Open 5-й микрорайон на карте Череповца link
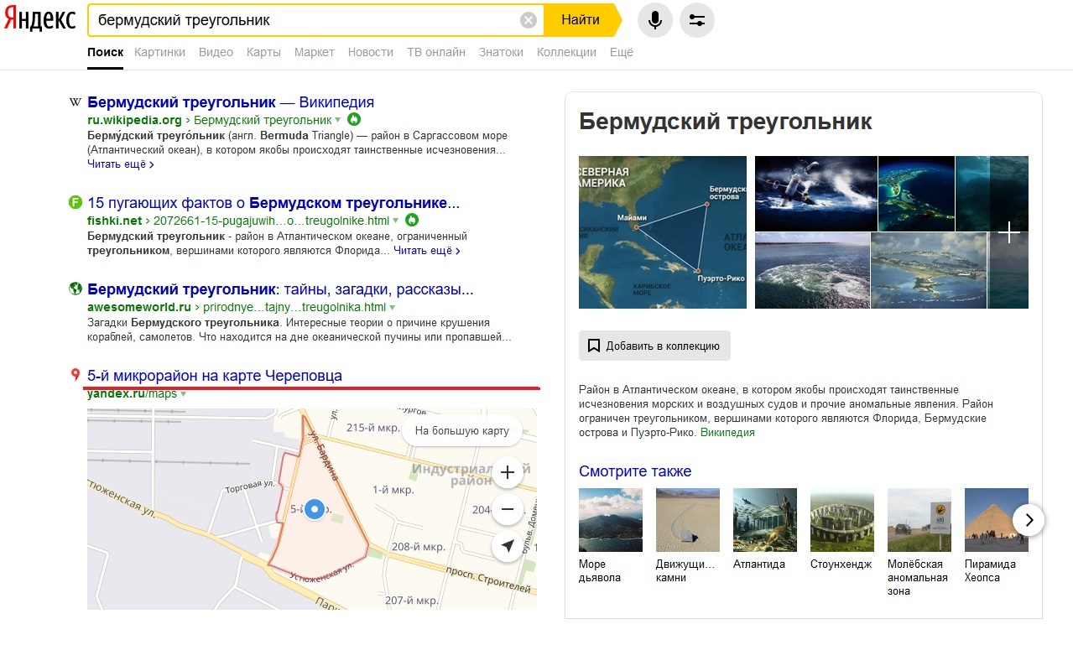This screenshot has width=1073, height=671. (x=215, y=376)
